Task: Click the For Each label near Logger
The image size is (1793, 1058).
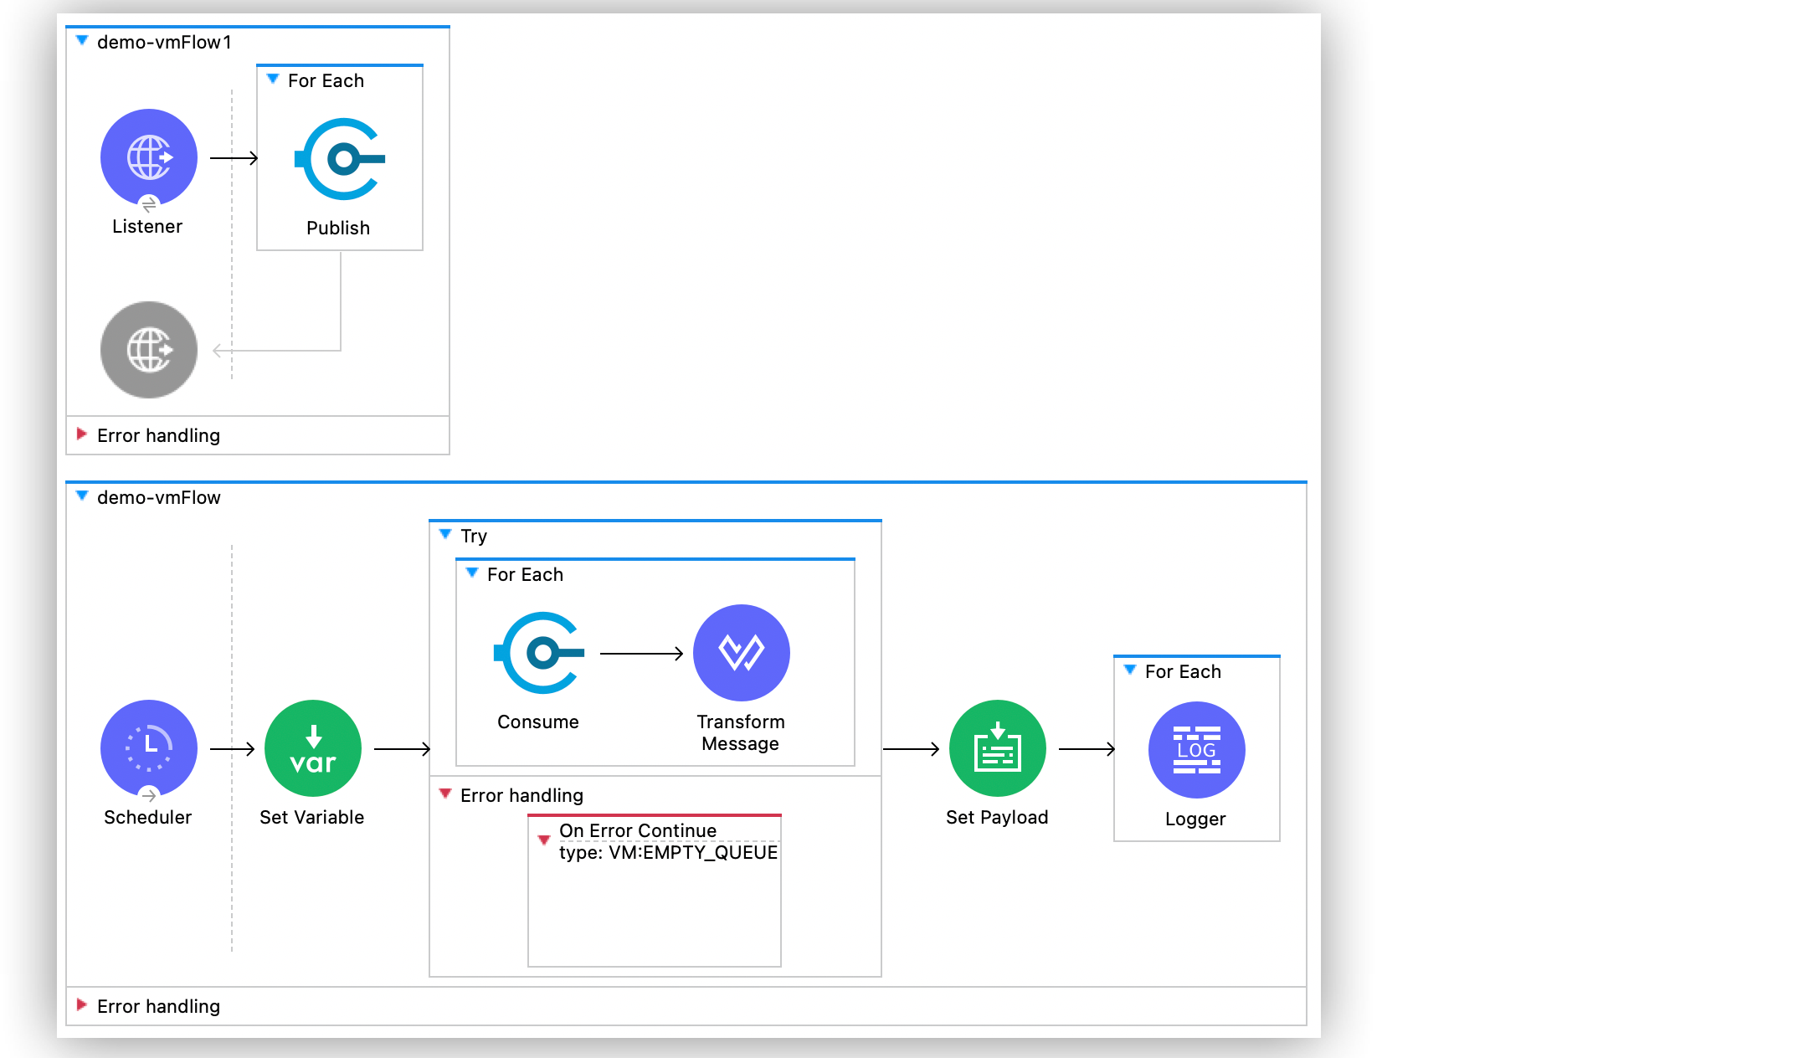Action: [1183, 670]
